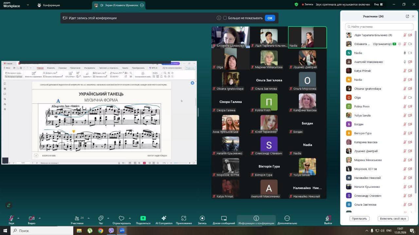Open the Дополнительно menu

coord(287,218)
